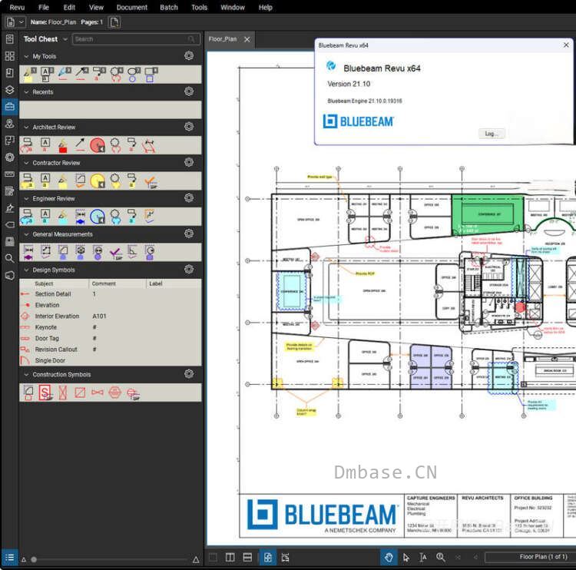
Task: Select the red circle stamp in Architect Review
Action: pyautogui.click(x=98, y=145)
